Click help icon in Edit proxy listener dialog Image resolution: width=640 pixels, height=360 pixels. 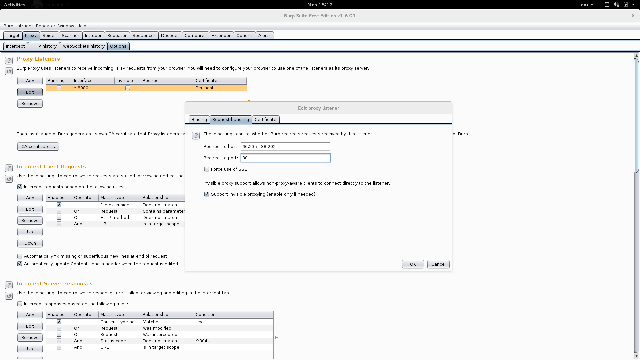(x=196, y=135)
